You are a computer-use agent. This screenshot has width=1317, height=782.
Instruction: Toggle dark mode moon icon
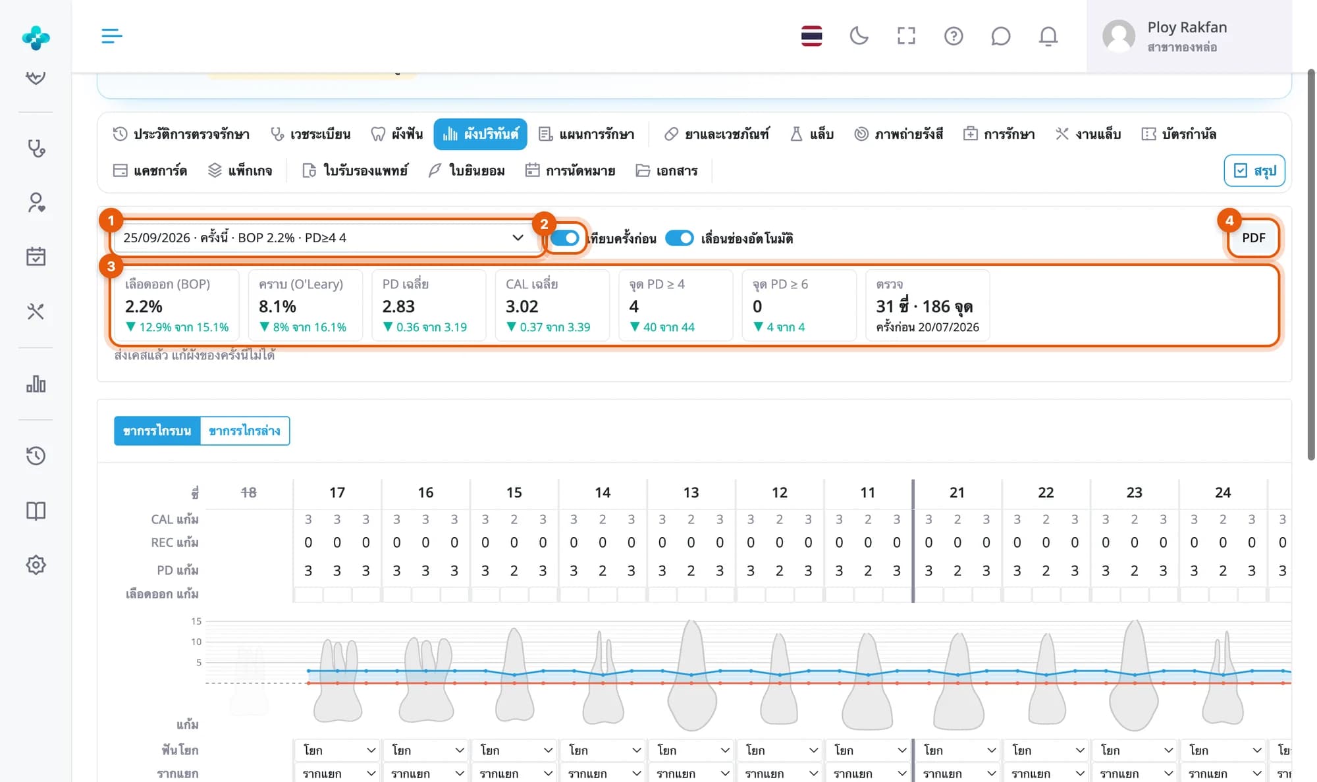(859, 36)
